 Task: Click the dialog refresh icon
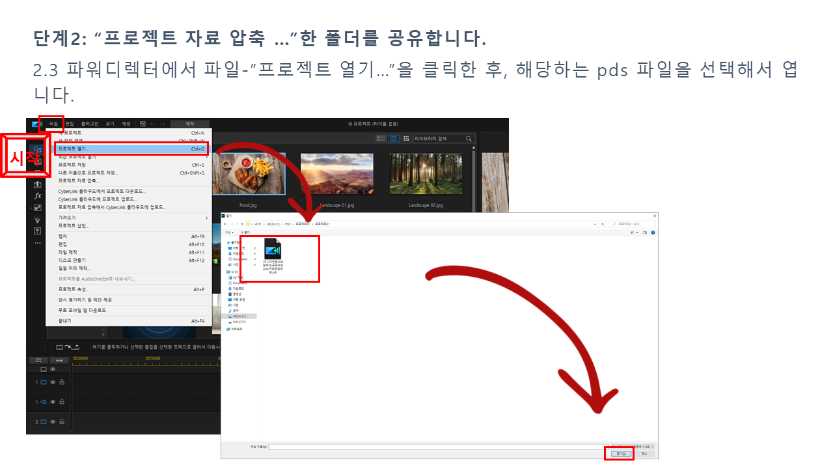click(603, 223)
